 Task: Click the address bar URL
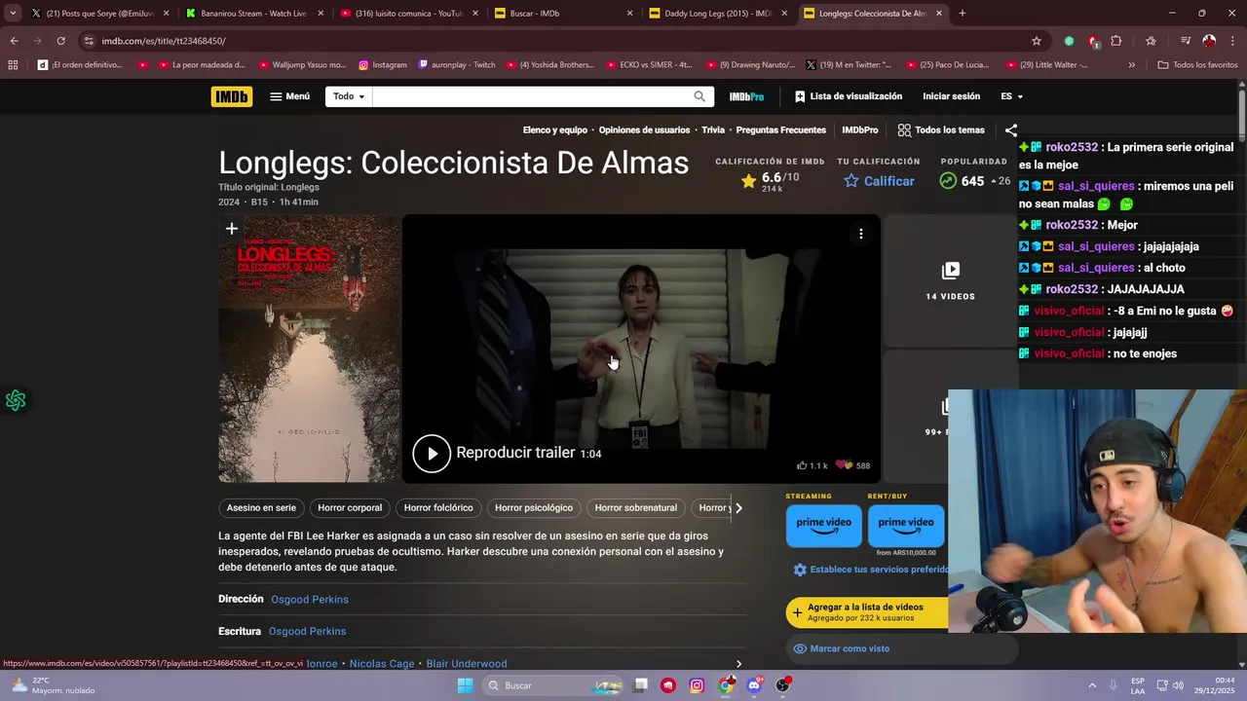pyautogui.click(x=163, y=41)
